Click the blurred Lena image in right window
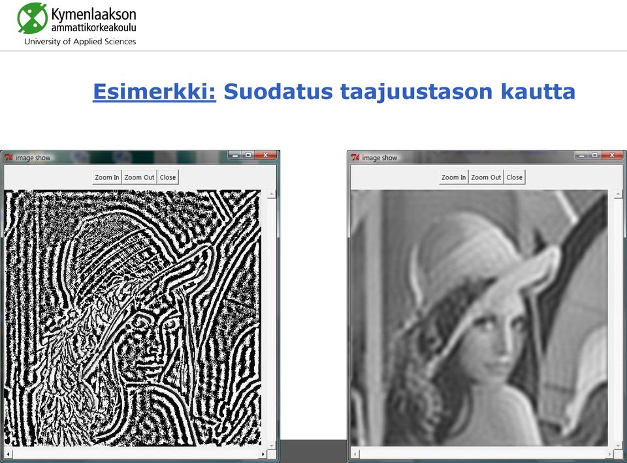 [x=479, y=318]
